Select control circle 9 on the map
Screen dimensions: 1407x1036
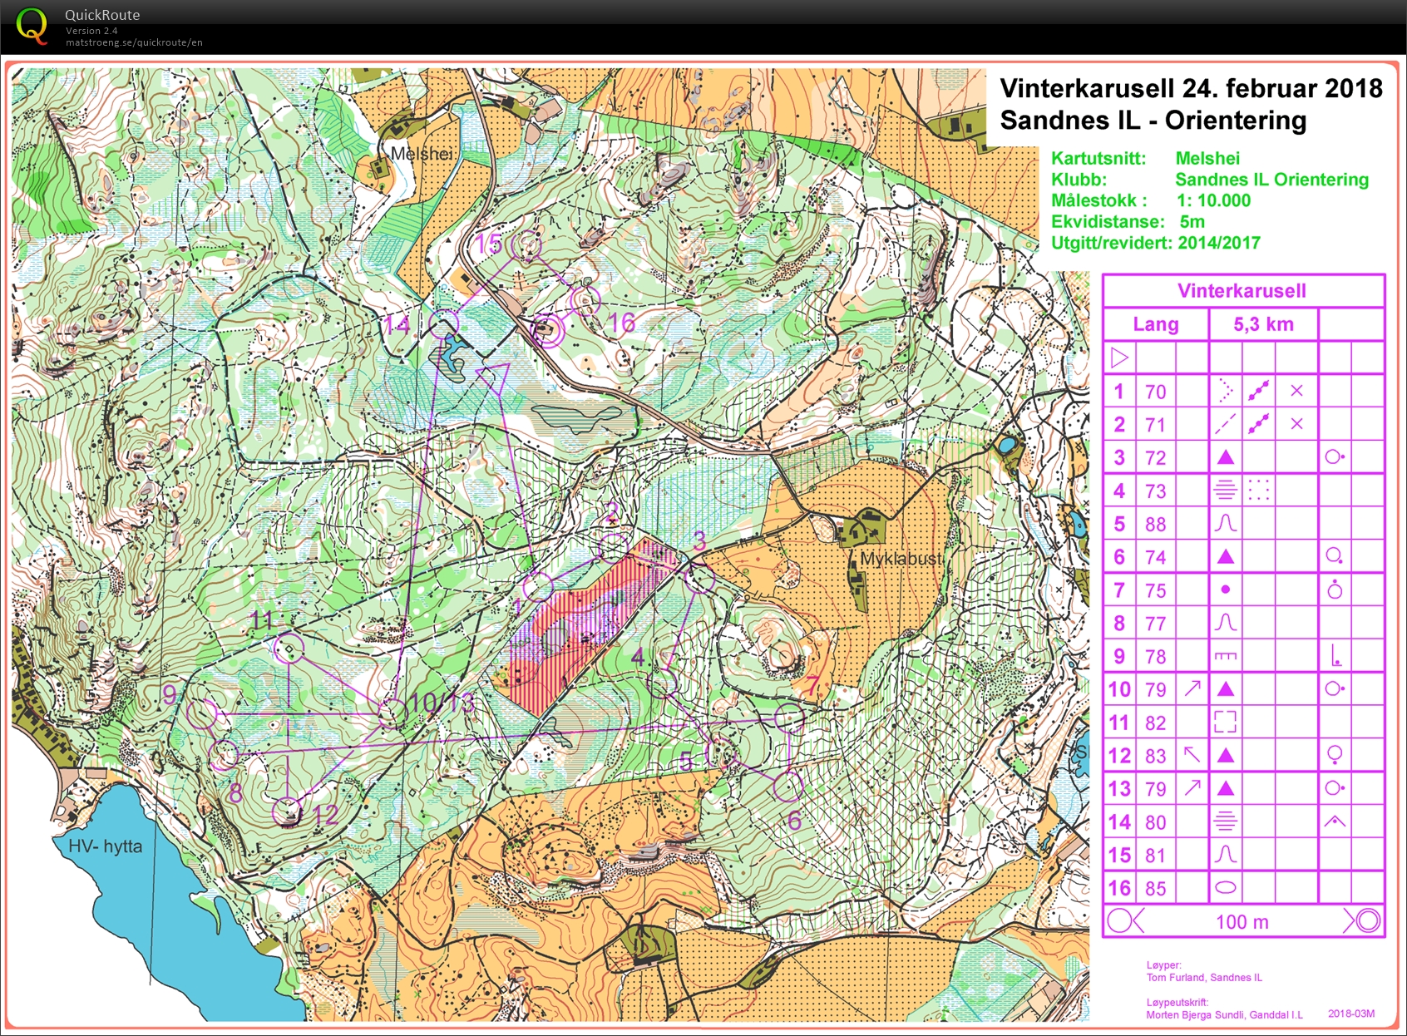click(202, 713)
